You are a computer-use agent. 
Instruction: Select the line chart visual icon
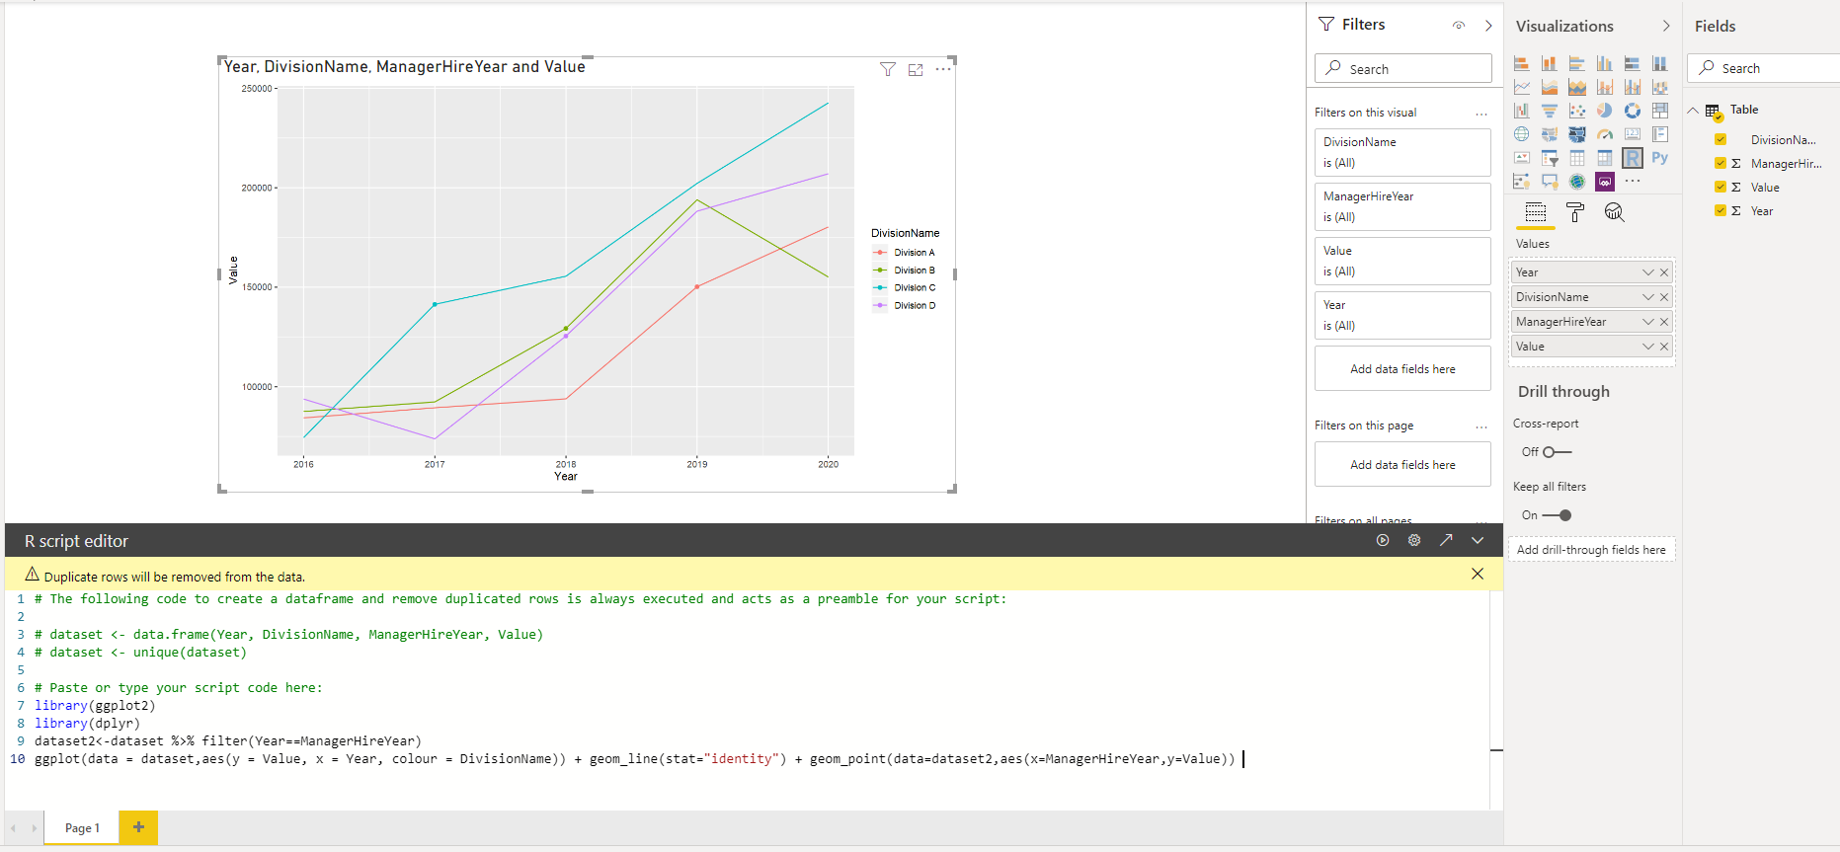pyautogui.click(x=1522, y=87)
